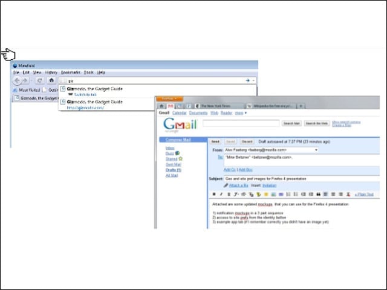Open the Sent Mail link in Gmail sidebar

174,164
